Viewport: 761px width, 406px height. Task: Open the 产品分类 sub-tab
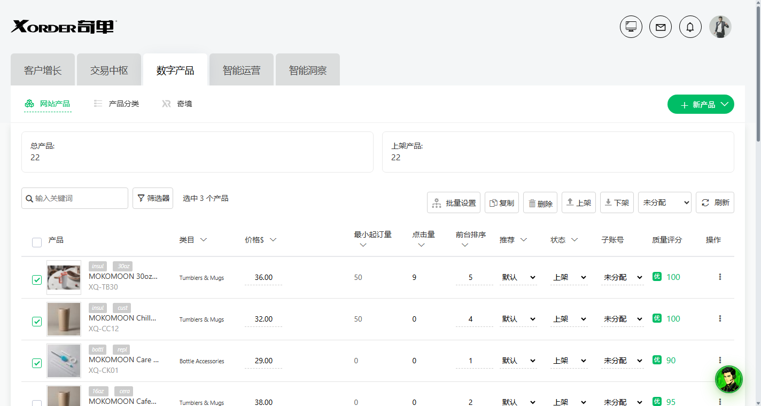(x=117, y=104)
